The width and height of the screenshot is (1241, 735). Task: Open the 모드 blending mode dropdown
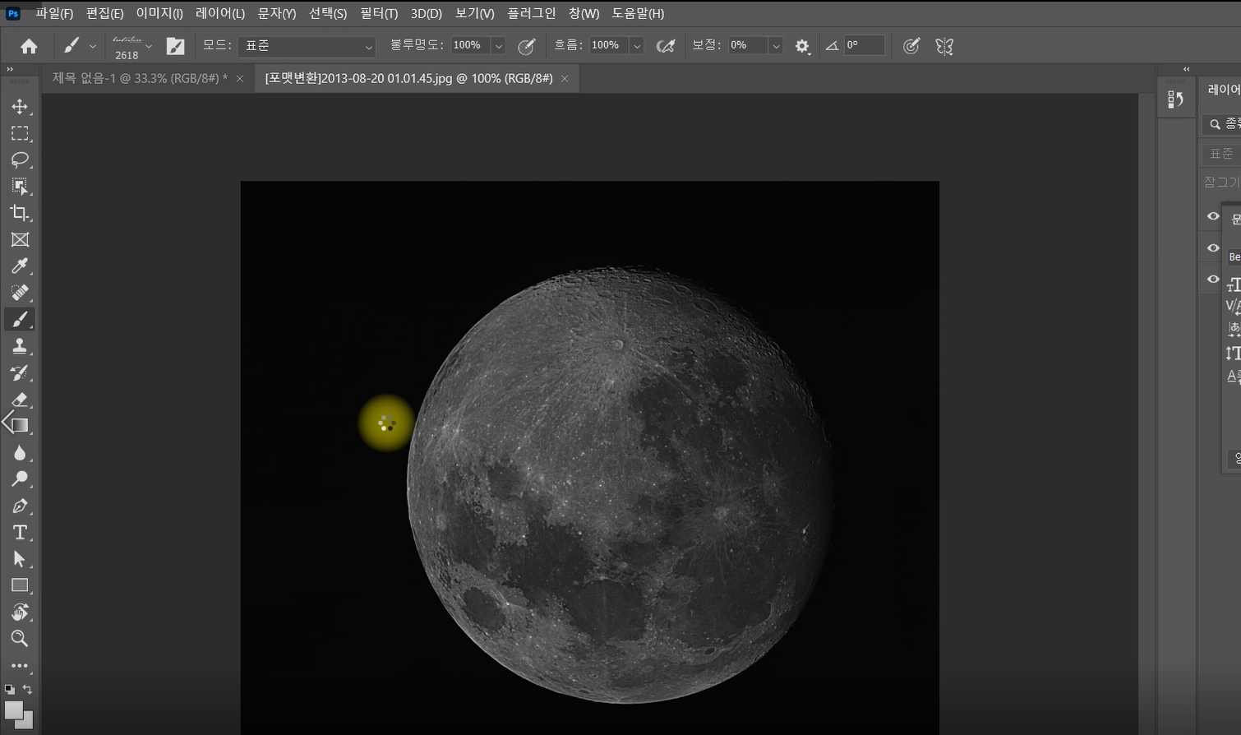tap(307, 46)
